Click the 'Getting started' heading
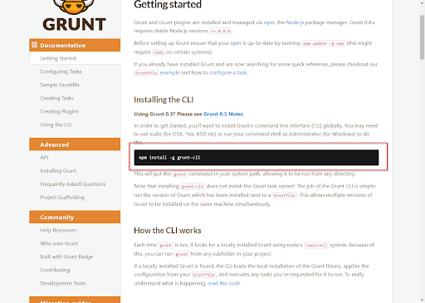This screenshot has height=303, width=425. pyautogui.click(x=168, y=5)
